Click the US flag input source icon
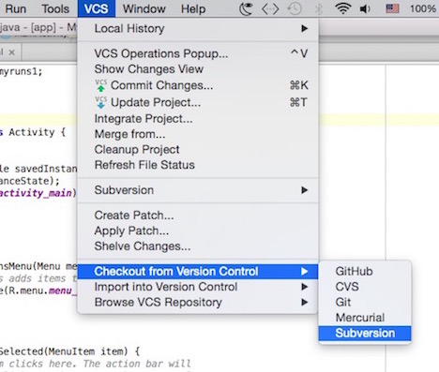 392,8
